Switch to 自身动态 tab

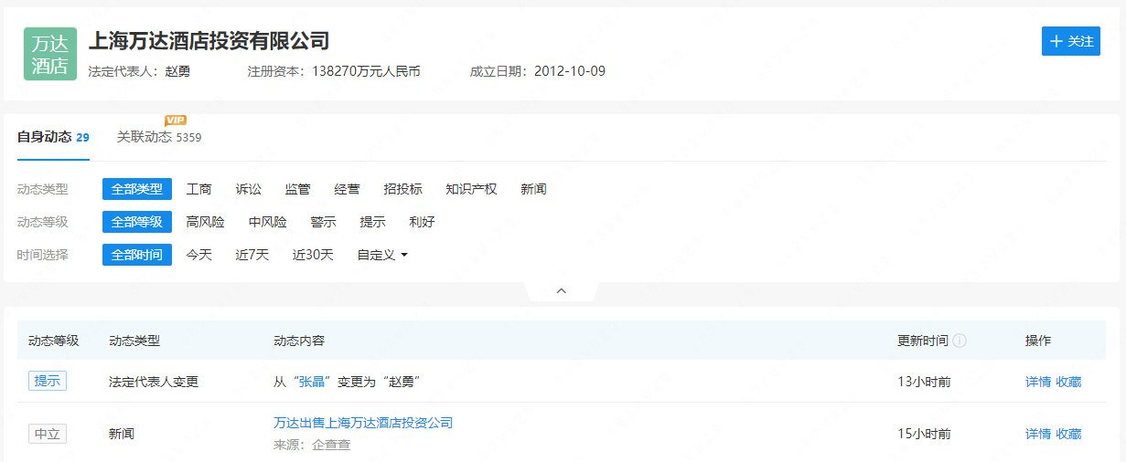pos(53,137)
